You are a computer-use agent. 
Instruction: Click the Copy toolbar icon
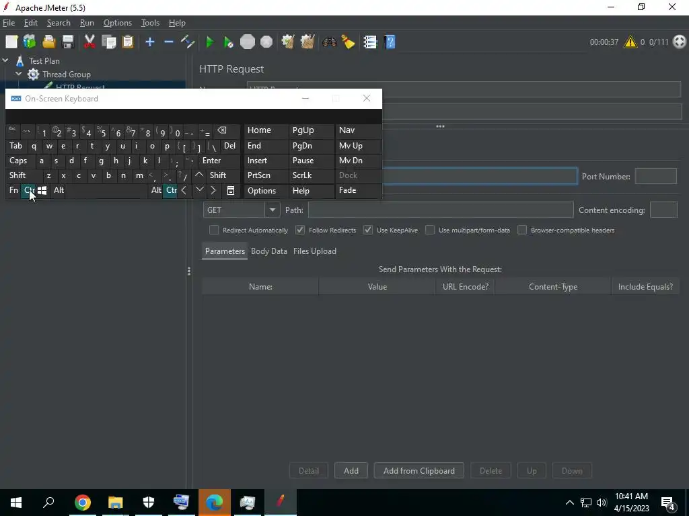click(x=108, y=42)
